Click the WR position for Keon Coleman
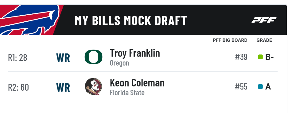Viewport: 288px width, 113px height. coord(63,87)
